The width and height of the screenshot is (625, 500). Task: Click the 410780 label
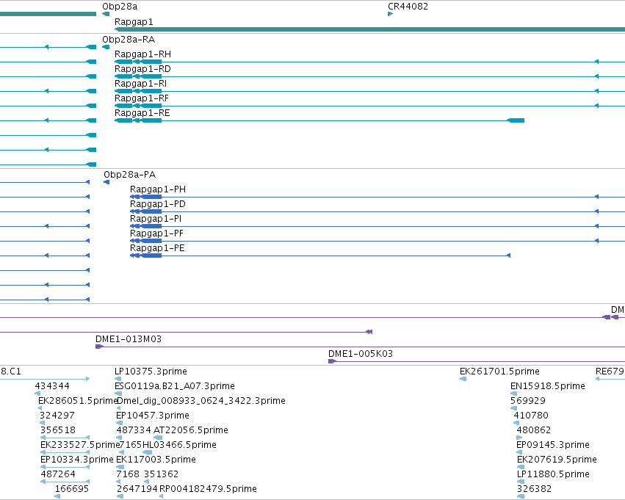[531, 416]
